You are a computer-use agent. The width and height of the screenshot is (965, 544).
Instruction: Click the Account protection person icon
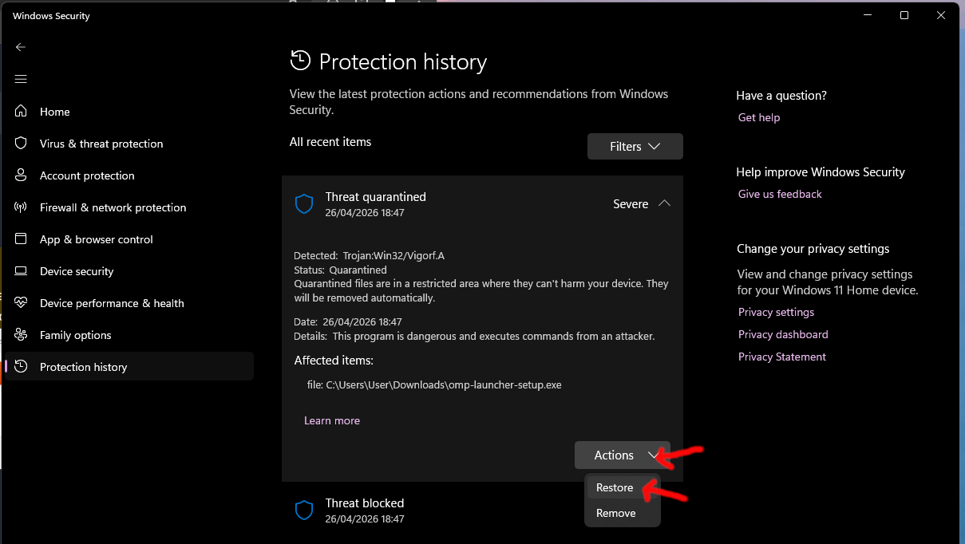[22, 175]
